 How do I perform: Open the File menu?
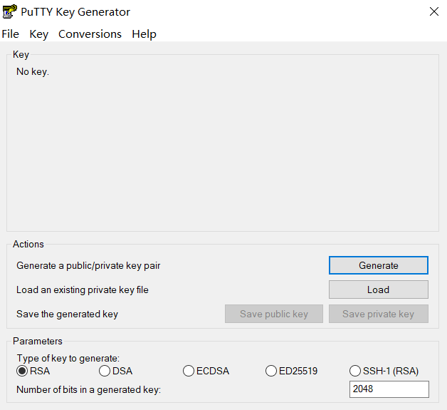click(10, 34)
